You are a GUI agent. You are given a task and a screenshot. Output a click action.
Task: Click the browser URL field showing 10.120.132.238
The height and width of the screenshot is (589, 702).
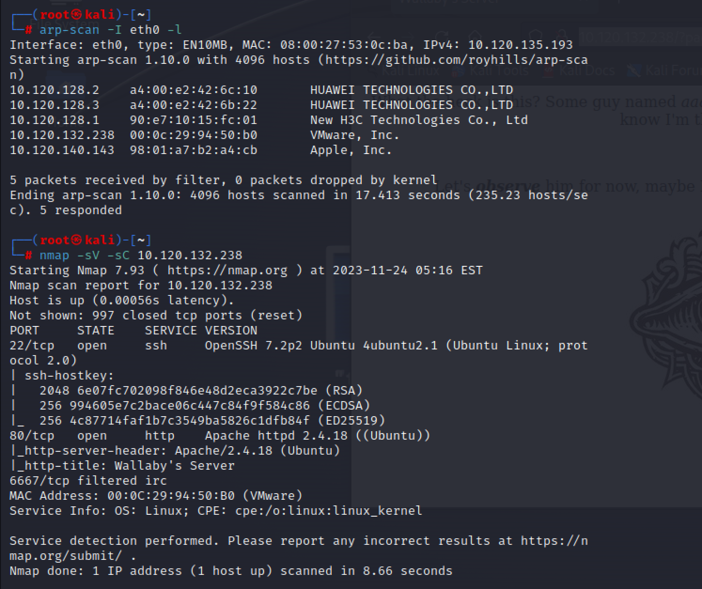(639, 37)
